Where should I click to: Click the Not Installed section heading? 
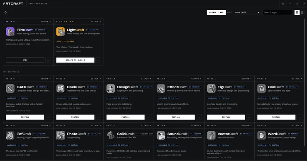coord(11,72)
